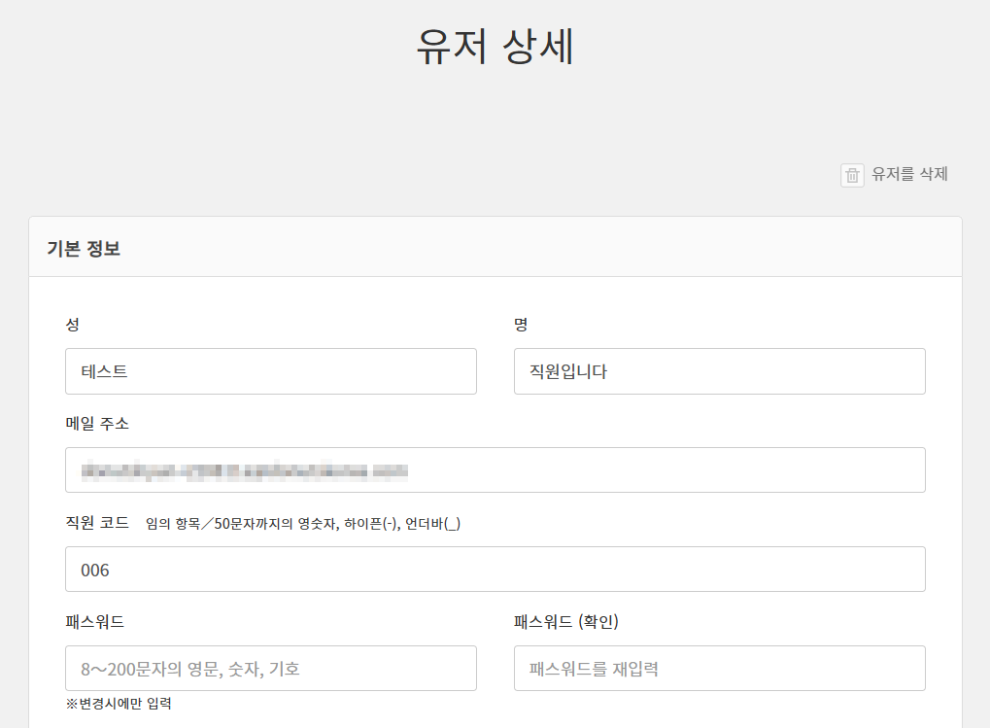Screen dimensions: 990x728
Task: Click the 성 field containing 테스트
Action: (x=270, y=371)
